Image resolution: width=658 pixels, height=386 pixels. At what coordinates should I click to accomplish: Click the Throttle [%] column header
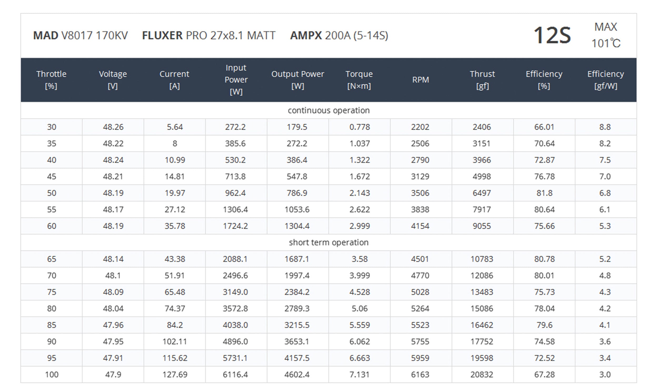(x=51, y=80)
